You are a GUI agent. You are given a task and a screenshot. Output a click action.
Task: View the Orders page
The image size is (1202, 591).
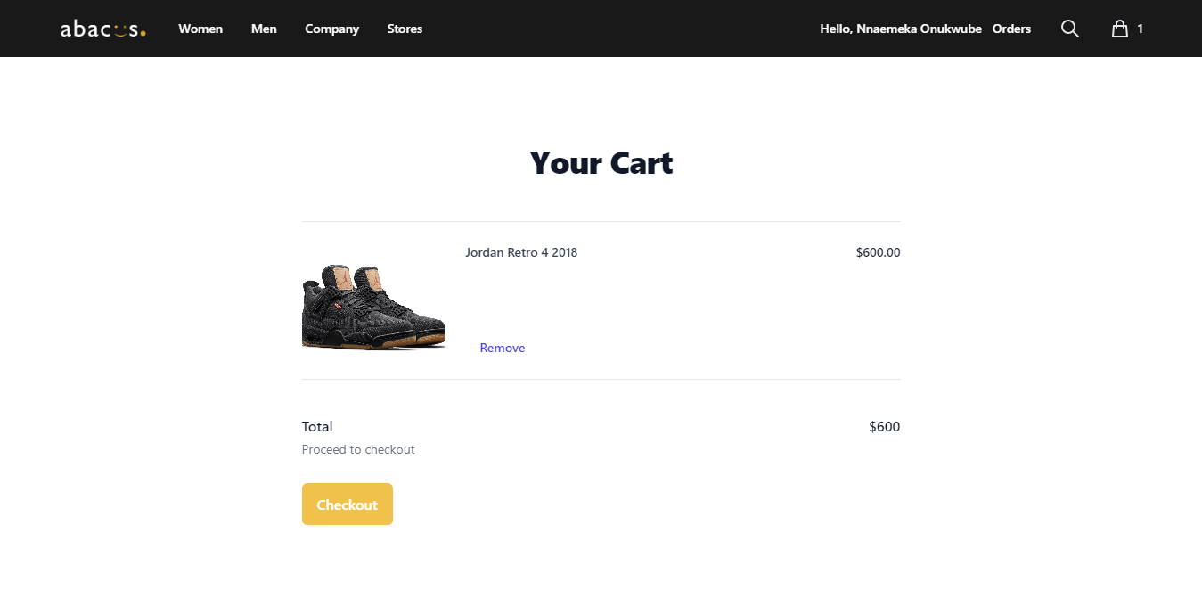(1011, 29)
